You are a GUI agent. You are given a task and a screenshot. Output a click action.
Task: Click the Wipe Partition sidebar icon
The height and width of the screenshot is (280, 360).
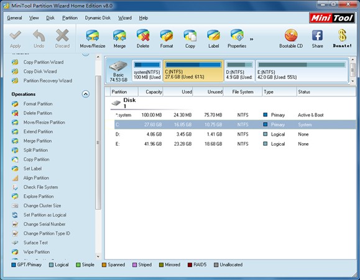[x=15, y=252]
